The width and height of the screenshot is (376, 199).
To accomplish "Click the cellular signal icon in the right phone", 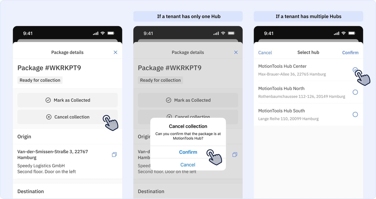I will (336, 33).
